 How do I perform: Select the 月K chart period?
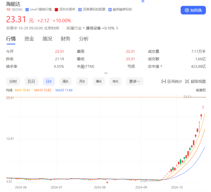click(x=82, y=81)
